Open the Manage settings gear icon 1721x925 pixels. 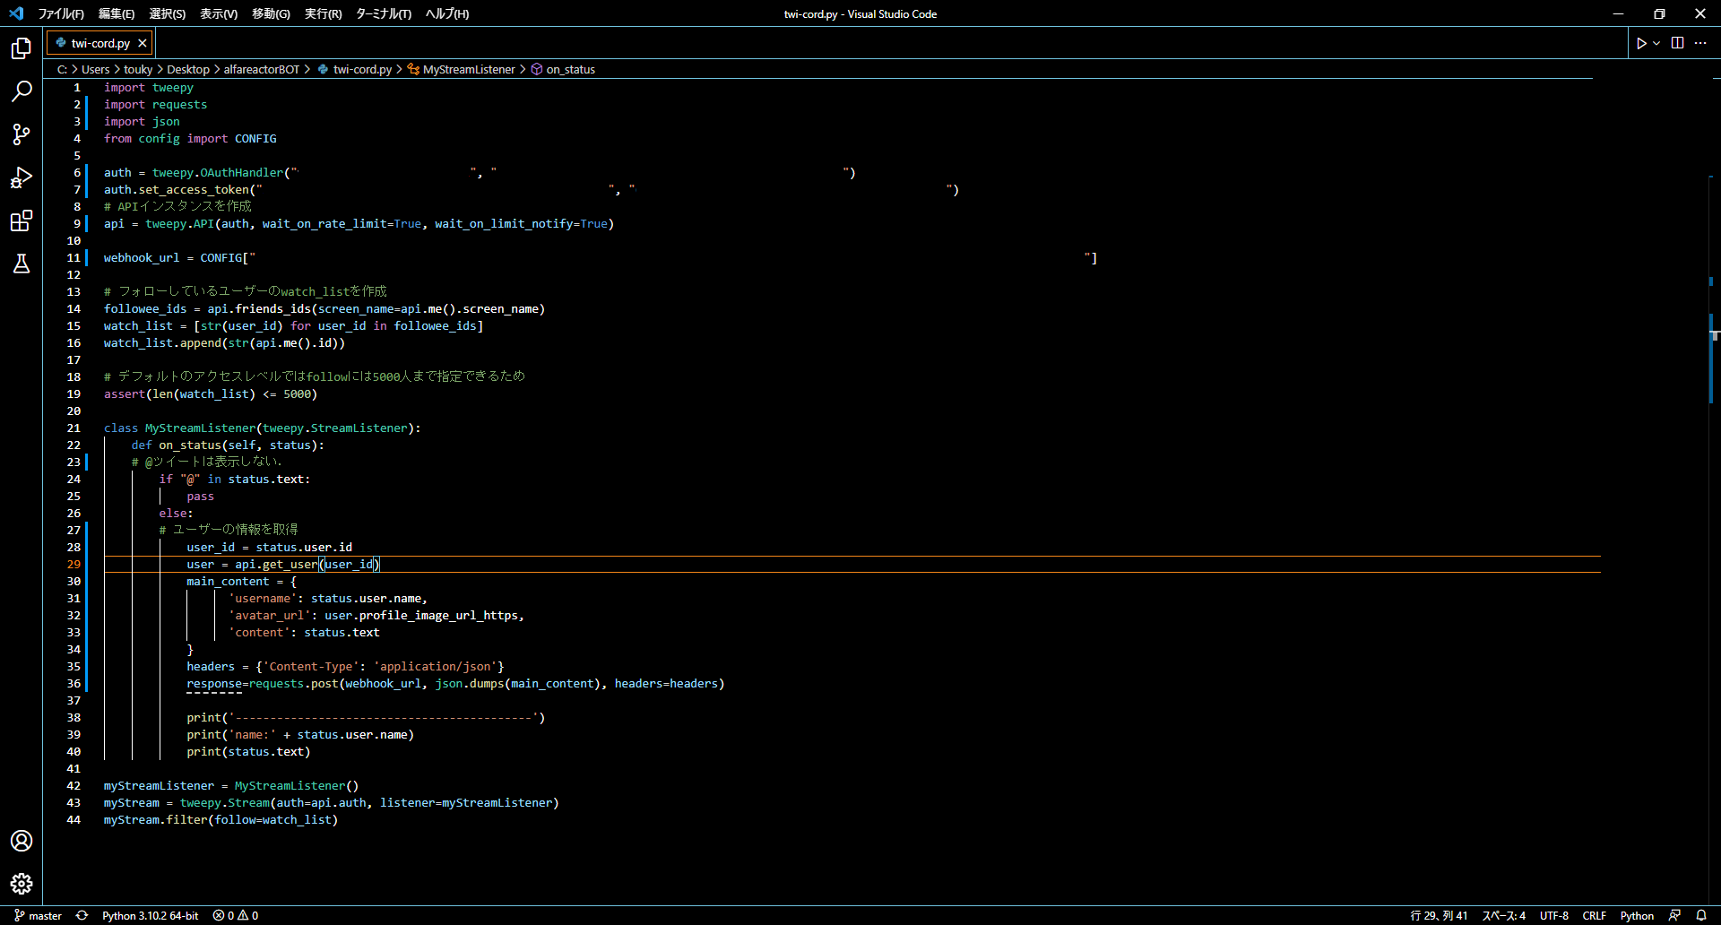pos(22,883)
